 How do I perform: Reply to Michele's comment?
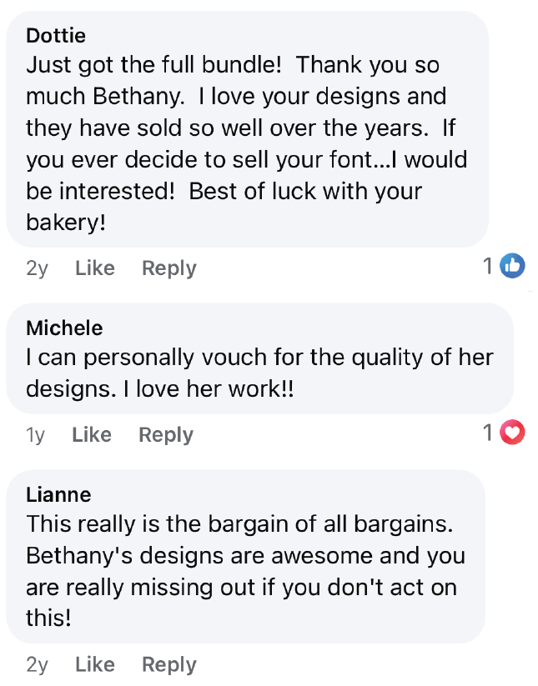(x=165, y=435)
